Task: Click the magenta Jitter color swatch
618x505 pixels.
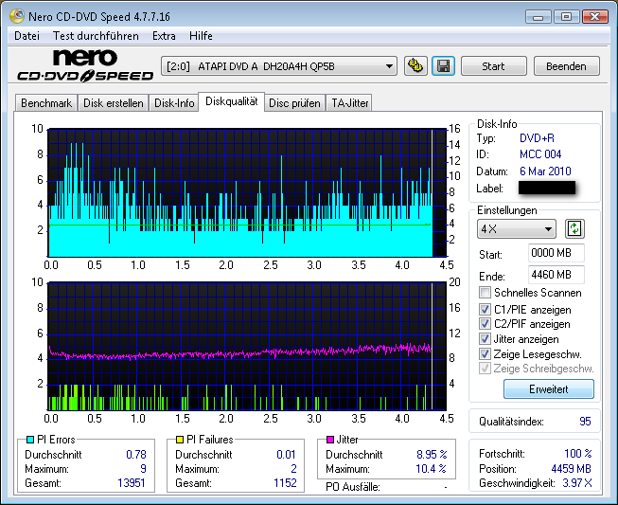Action: click(330, 440)
